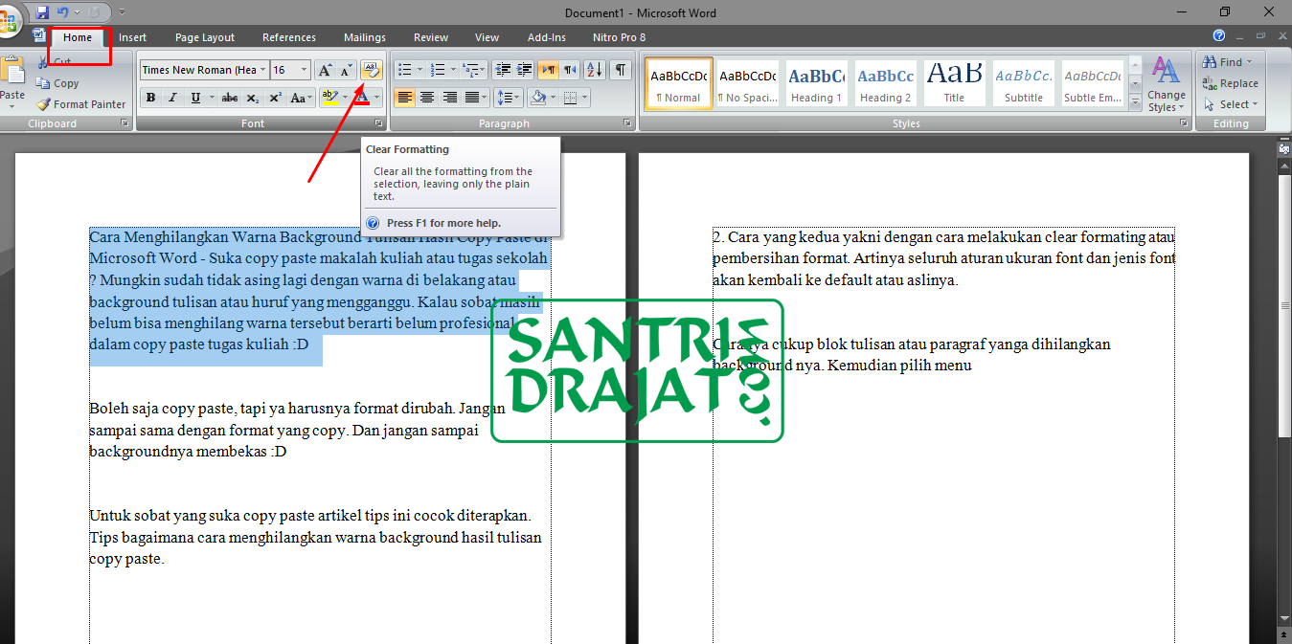Switch to the Page Layout tab

[x=205, y=37]
